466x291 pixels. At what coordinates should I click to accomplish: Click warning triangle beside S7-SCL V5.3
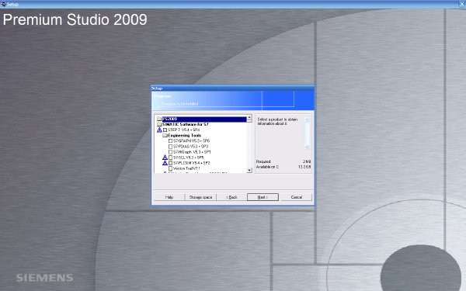165,158
